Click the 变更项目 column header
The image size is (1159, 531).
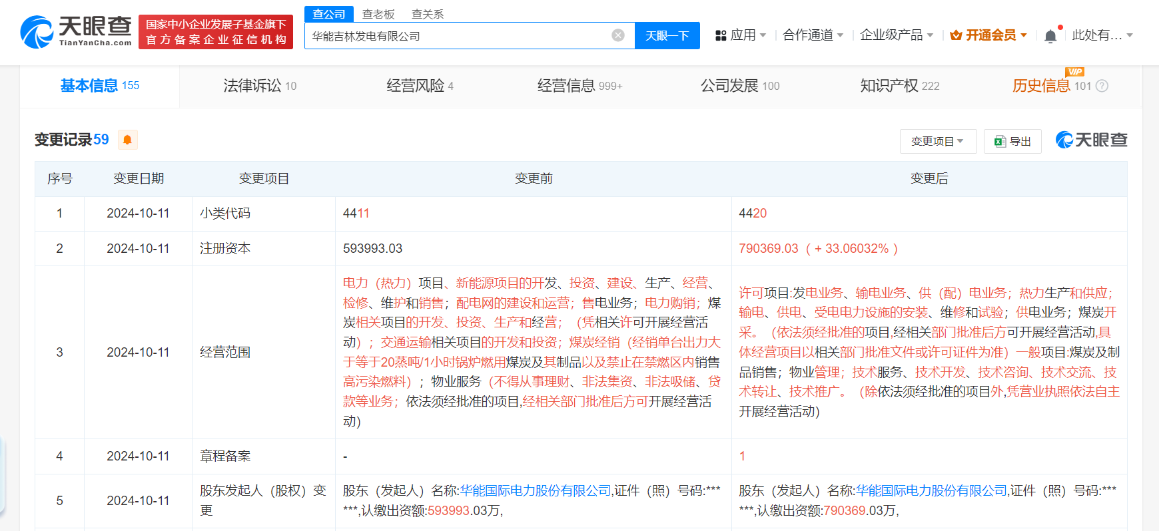coord(264,178)
